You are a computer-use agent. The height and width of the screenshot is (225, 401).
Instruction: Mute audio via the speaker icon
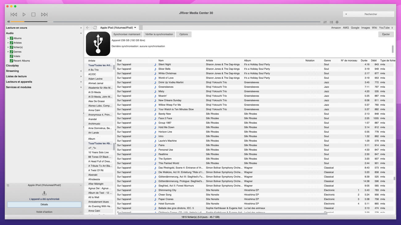[8, 22]
